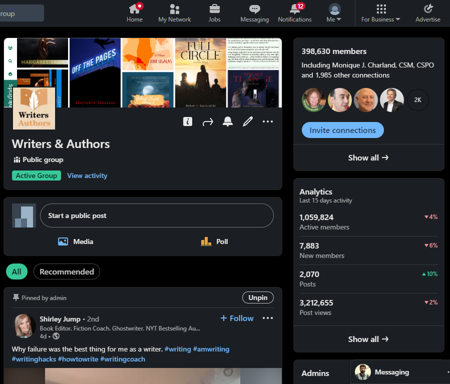The image size is (450, 384).
Task: Open the Full Circle book cover banner
Action: point(201,73)
